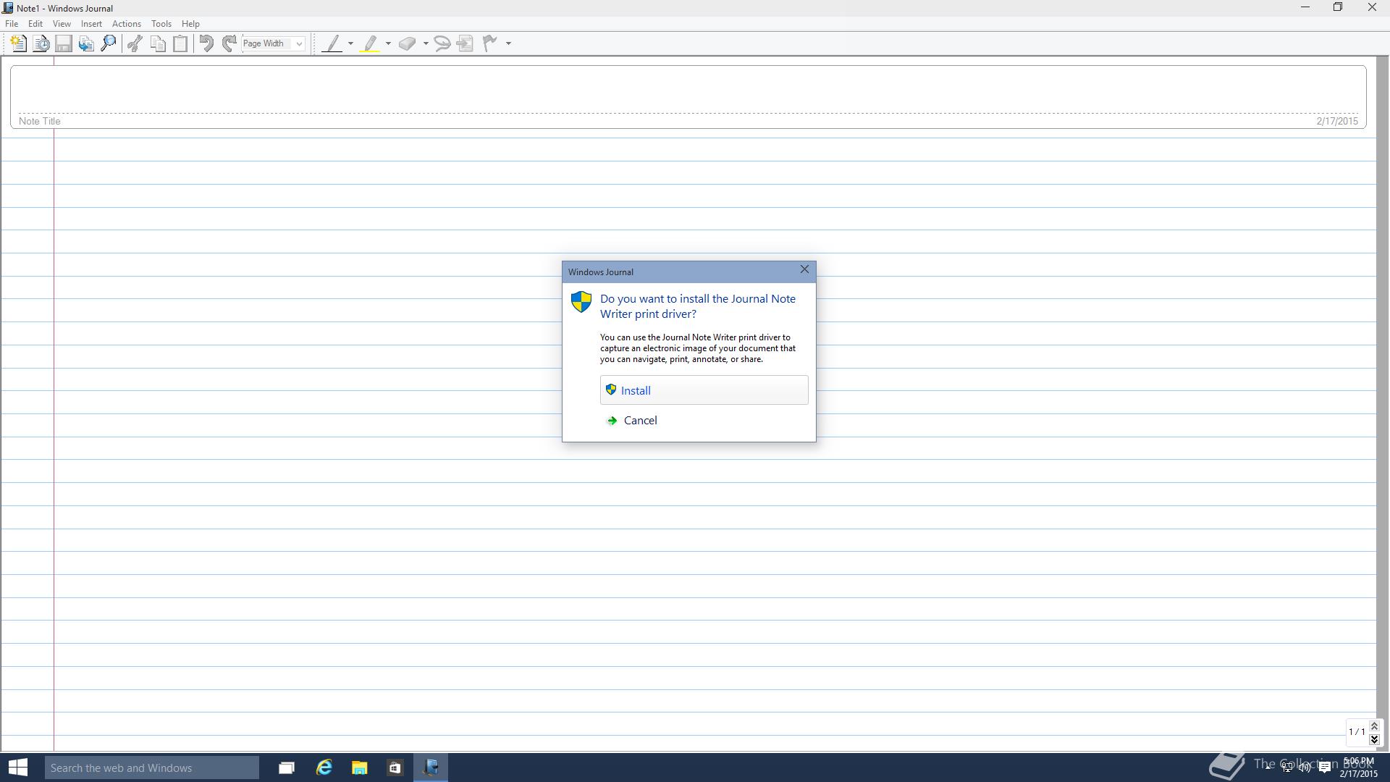Click the Copy toolbar icon
The width and height of the screenshot is (1390, 782).
pos(158,43)
